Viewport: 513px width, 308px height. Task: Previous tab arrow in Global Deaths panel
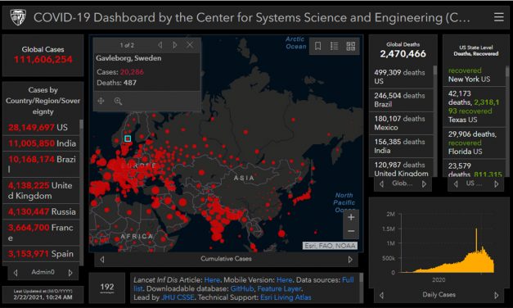click(x=381, y=183)
